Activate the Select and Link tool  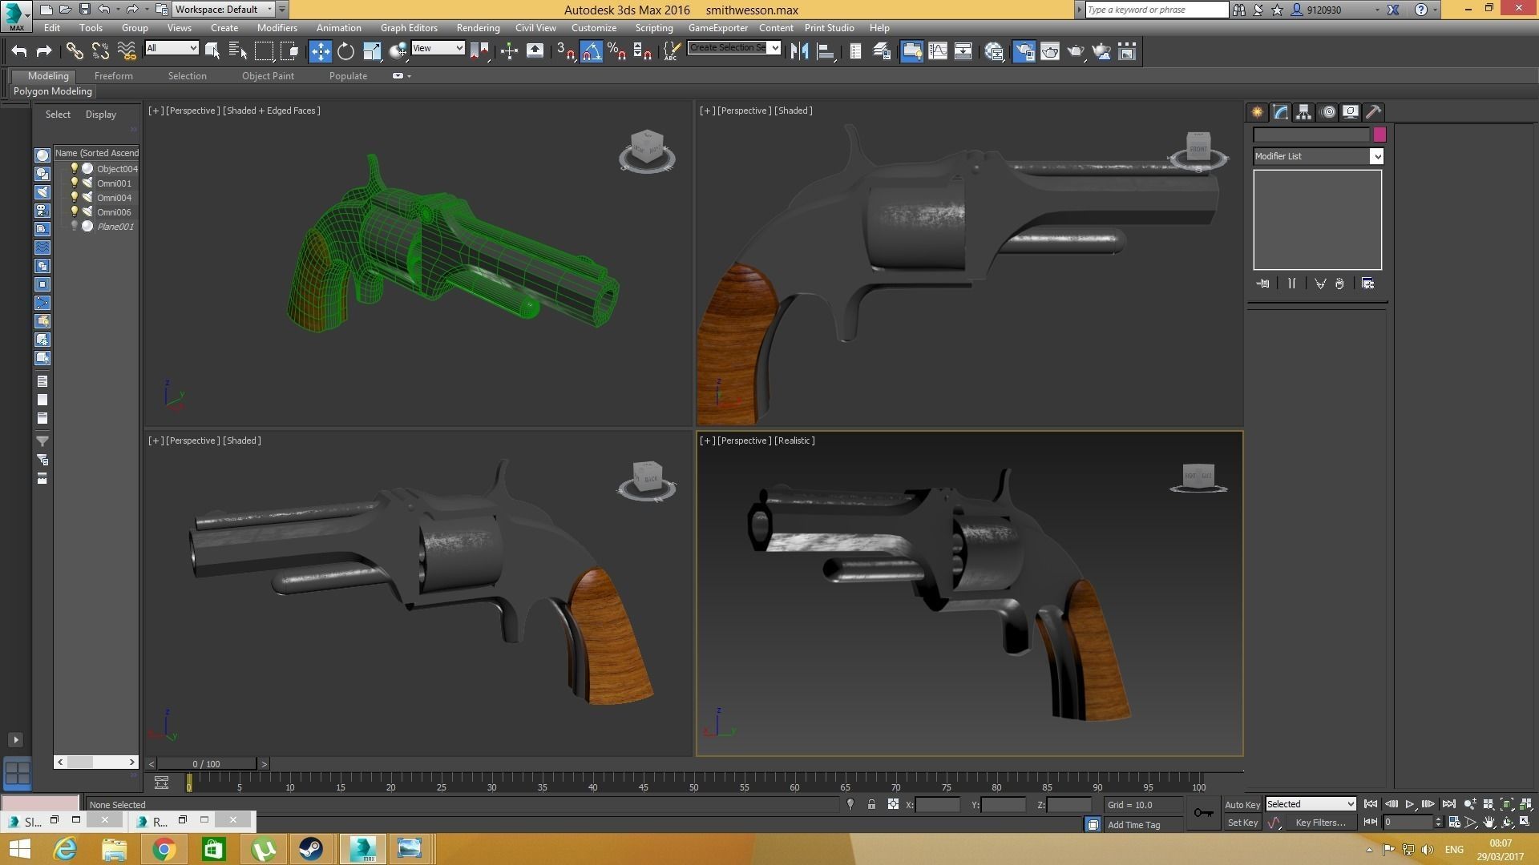[x=75, y=51]
